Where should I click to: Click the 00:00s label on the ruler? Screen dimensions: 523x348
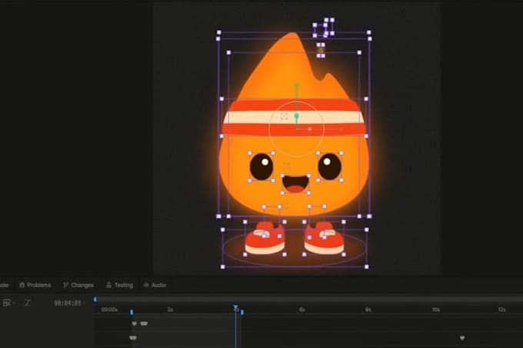coord(109,310)
